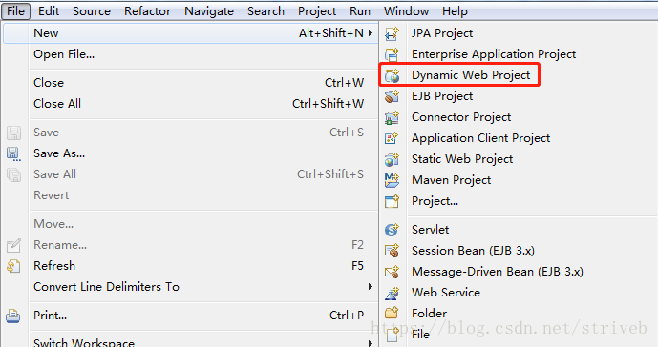Click the Refresh icon in File menu

[13, 266]
